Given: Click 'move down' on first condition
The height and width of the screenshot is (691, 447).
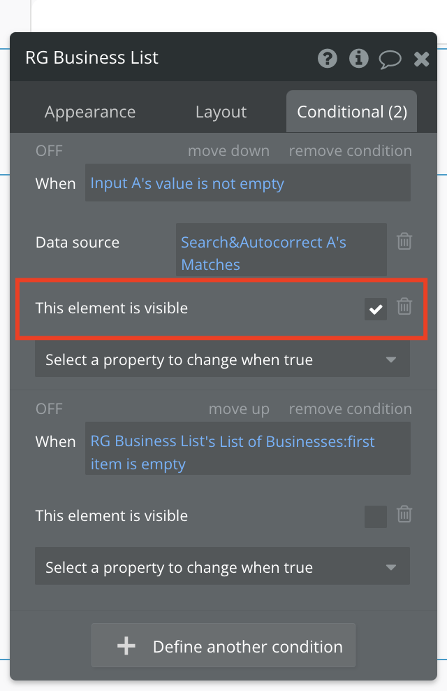Looking at the screenshot, I should click(229, 150).
